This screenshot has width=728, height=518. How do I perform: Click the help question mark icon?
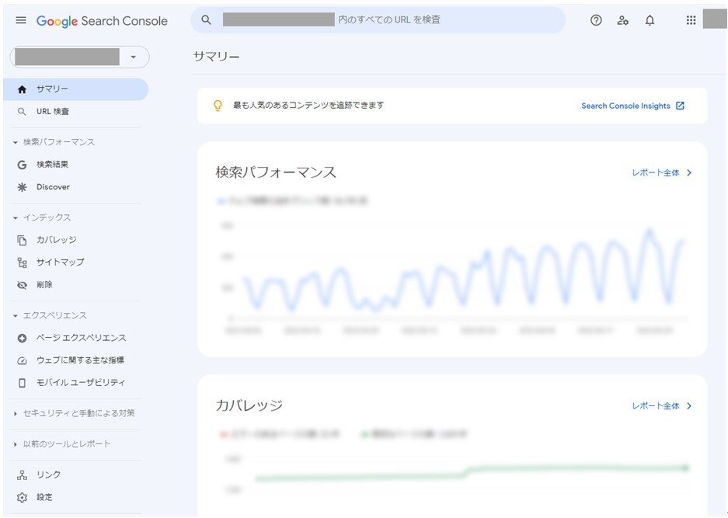(596, 21)
